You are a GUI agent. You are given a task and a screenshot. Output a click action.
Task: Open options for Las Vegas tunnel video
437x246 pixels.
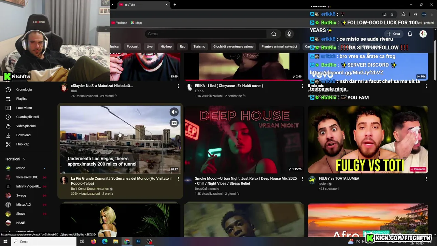pyautogui.click(x=178, y=179)
